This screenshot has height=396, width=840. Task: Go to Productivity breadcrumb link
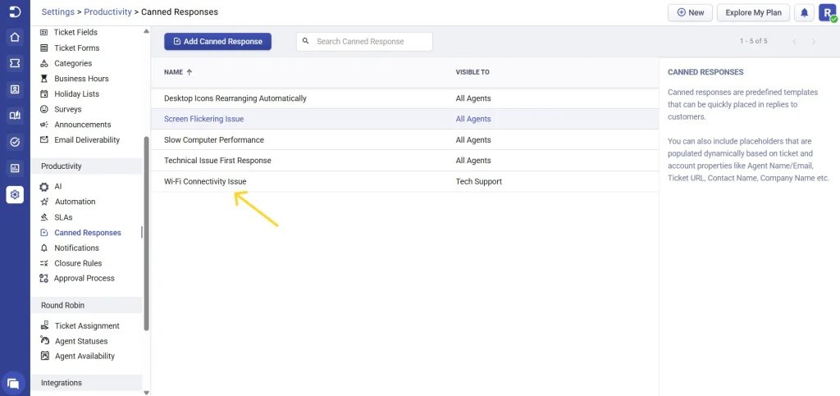click(x=107, y=11)
